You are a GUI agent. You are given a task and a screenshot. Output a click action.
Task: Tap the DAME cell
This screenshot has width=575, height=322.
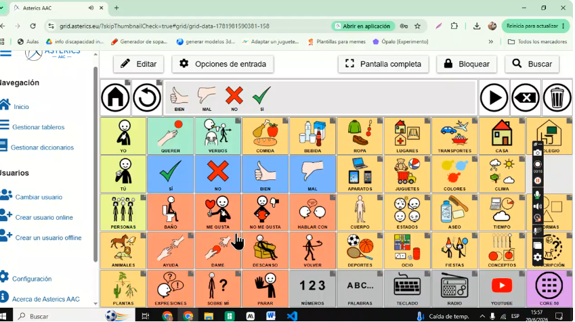[218, 250]
